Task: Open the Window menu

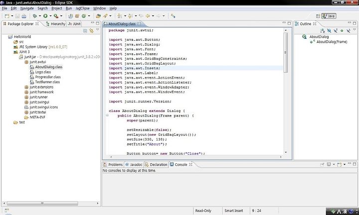Action: (x=99, y=8)
